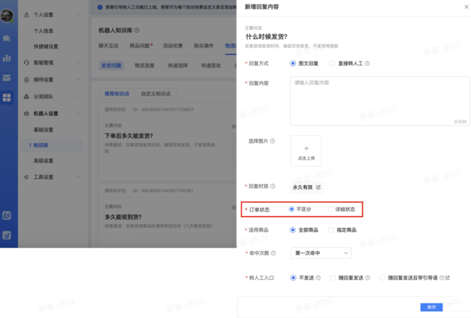
Task: Expand the 工具设置 menu section
Action: (x=78, y=177)
